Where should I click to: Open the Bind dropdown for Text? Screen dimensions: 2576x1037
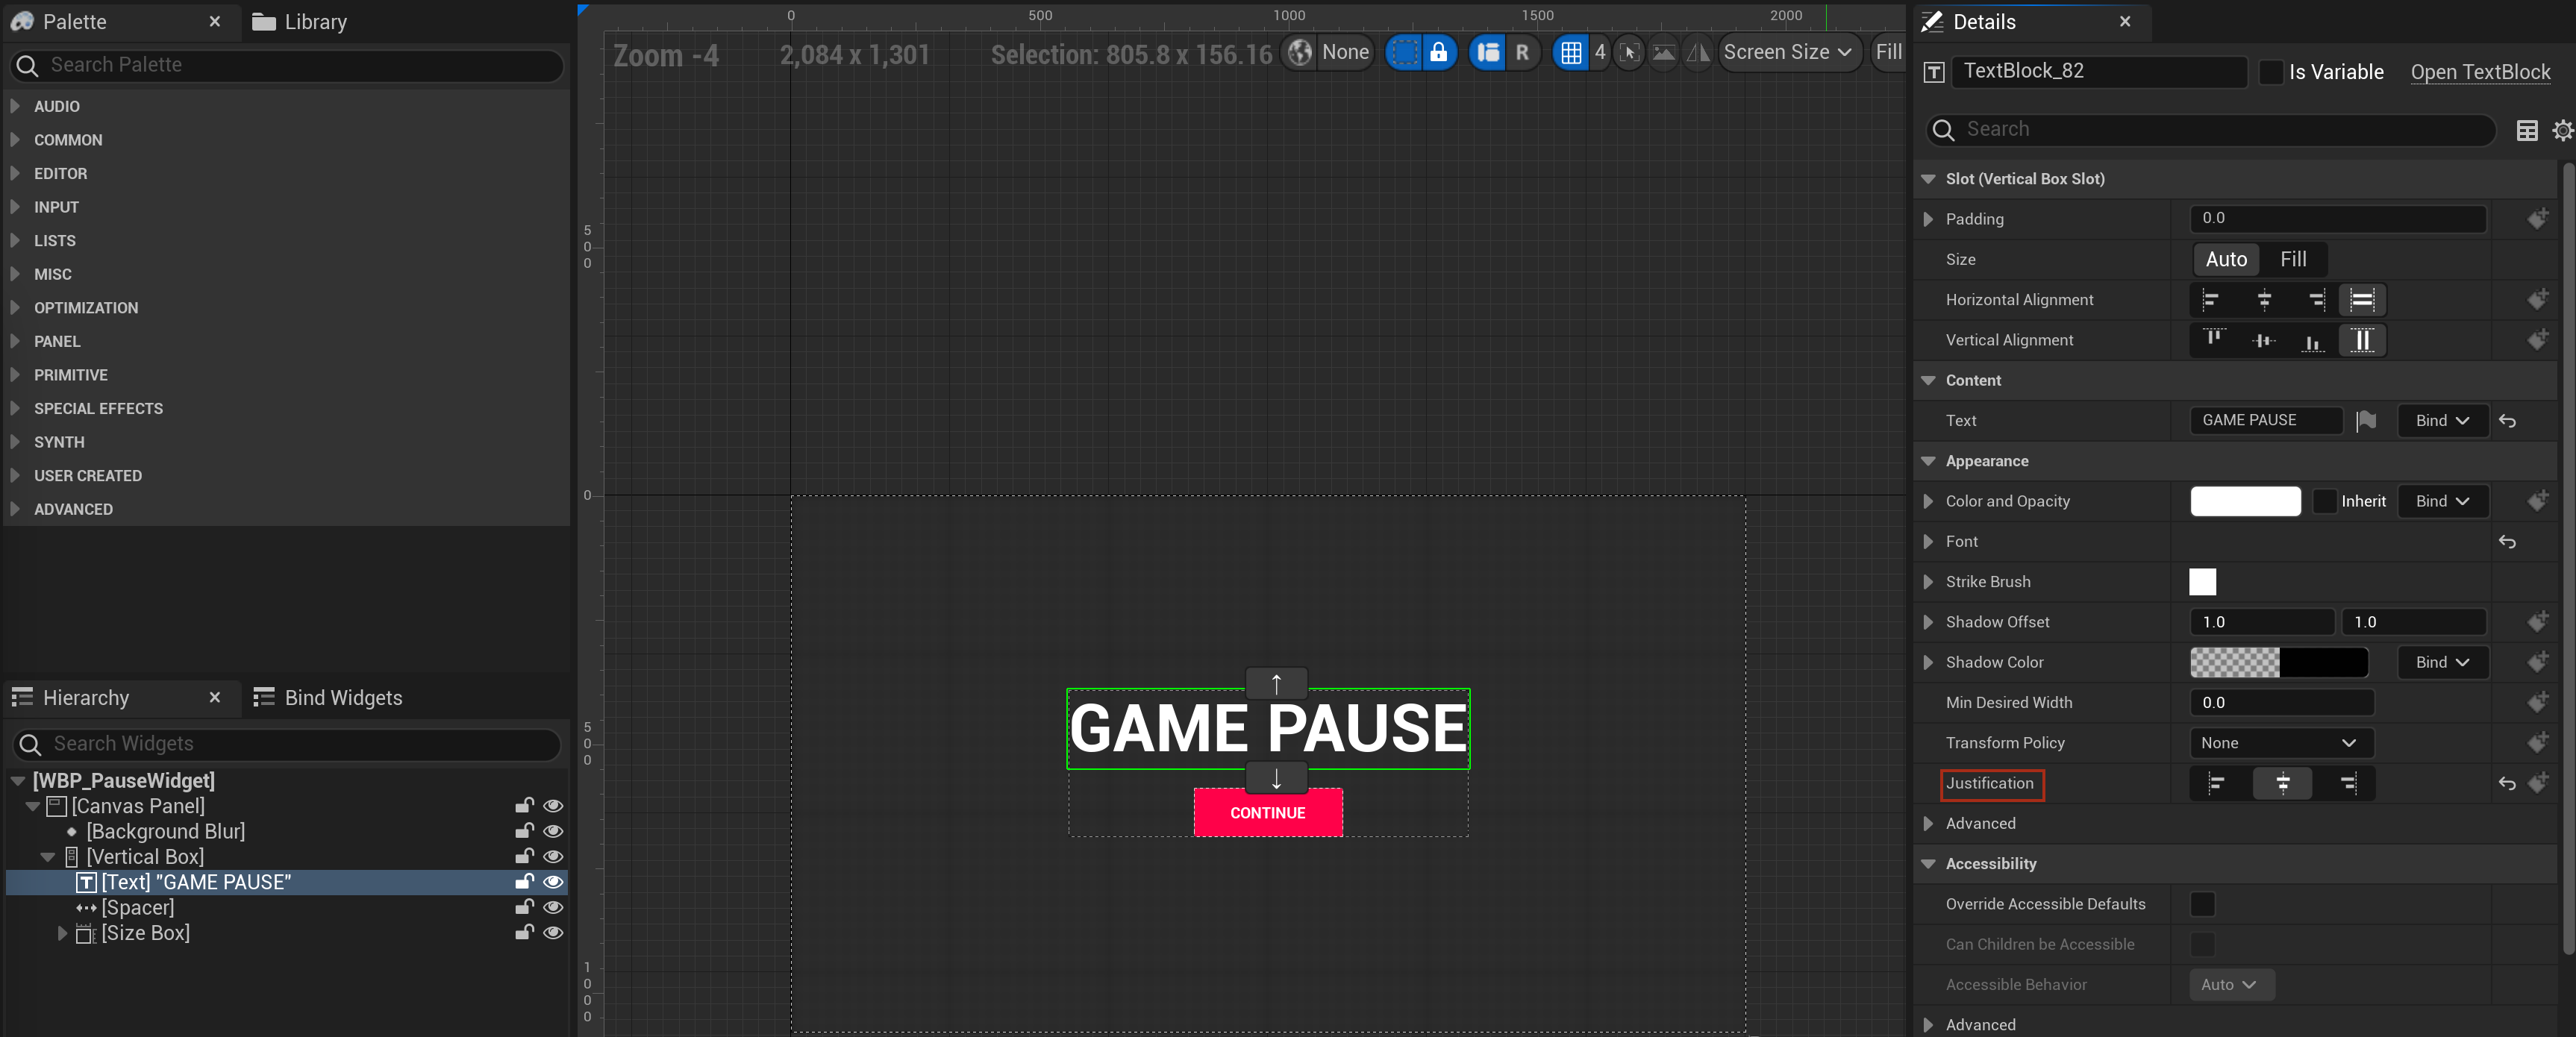tap(2442, 421)
